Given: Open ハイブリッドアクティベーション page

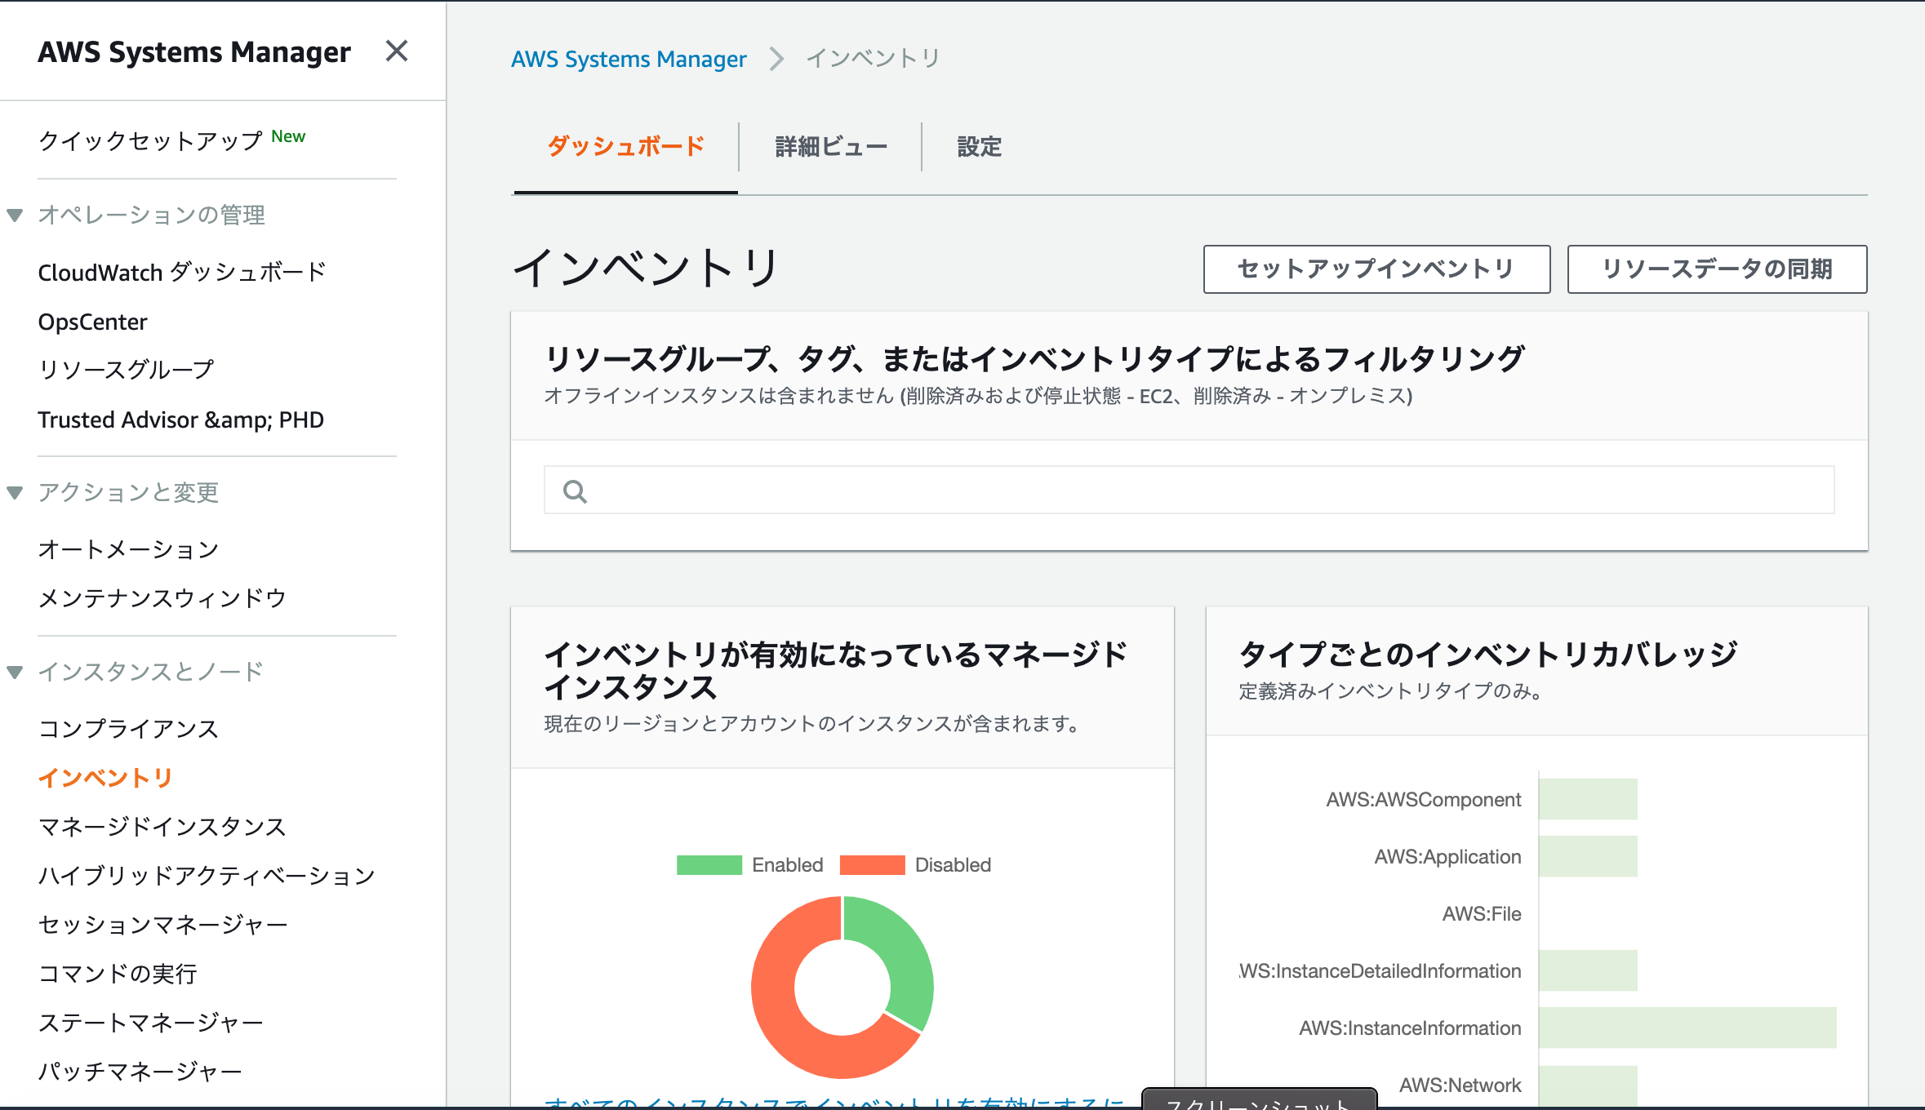Looking at the screenshot, I should pos(207,876).
